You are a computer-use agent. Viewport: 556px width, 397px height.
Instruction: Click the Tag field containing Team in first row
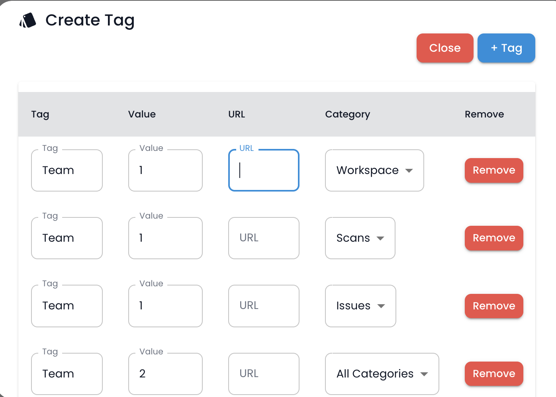point(67,170)
